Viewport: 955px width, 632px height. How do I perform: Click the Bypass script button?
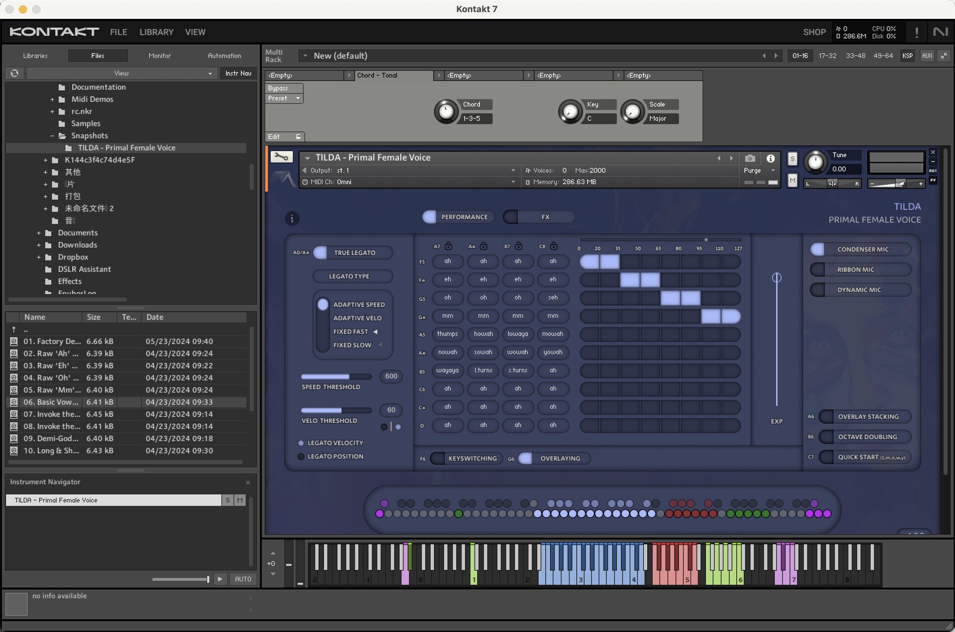coord(284,88)
